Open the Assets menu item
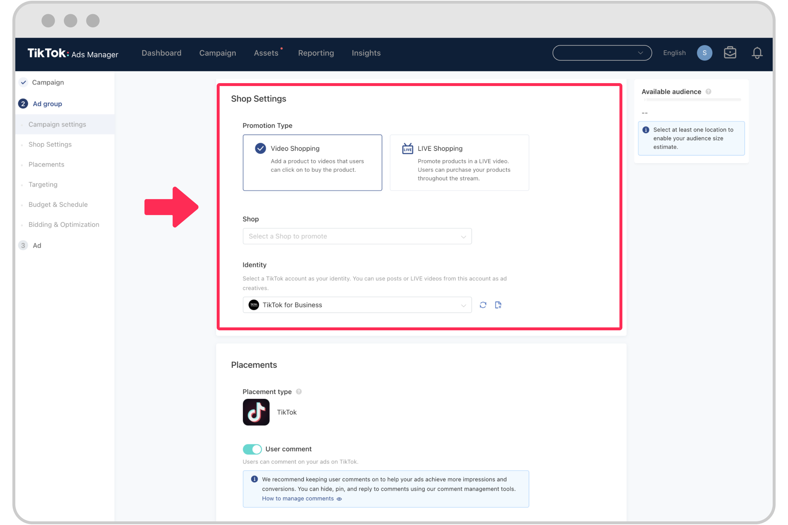The width and height of the screenshot is (788, 525). click(267, 53)
